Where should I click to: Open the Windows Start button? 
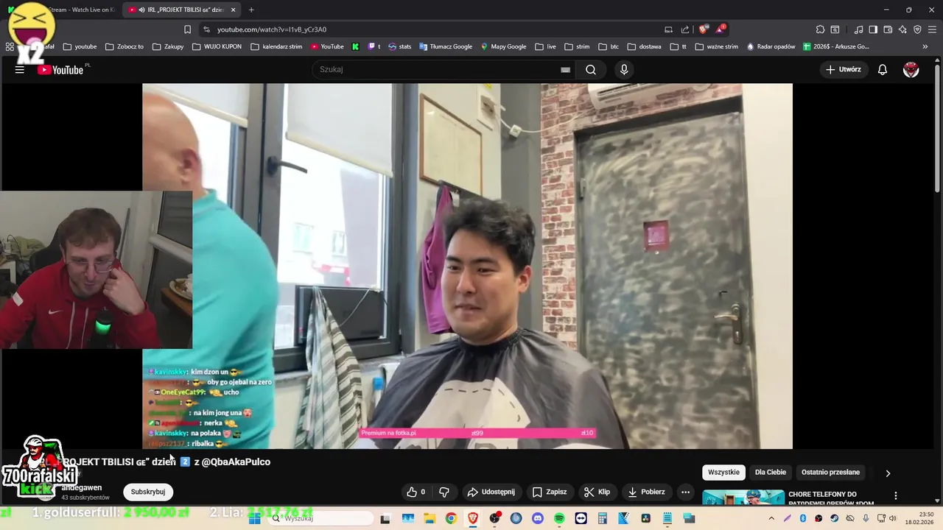(255, 518)
